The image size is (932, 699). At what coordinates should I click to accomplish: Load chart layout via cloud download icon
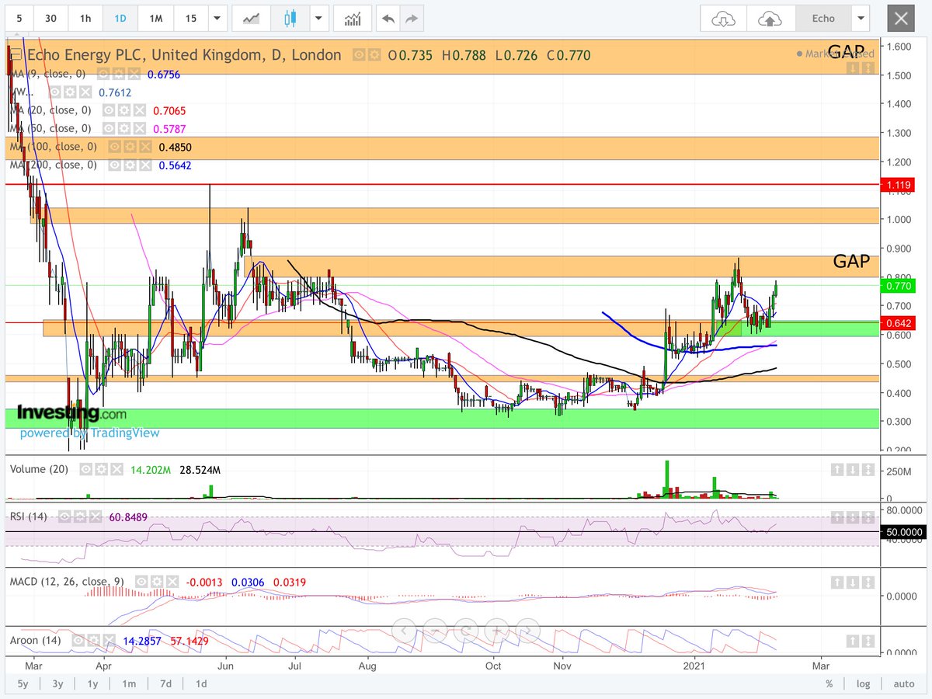(723, 18)
